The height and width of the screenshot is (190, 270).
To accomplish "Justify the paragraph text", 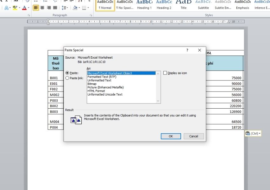I will (55, 8).
